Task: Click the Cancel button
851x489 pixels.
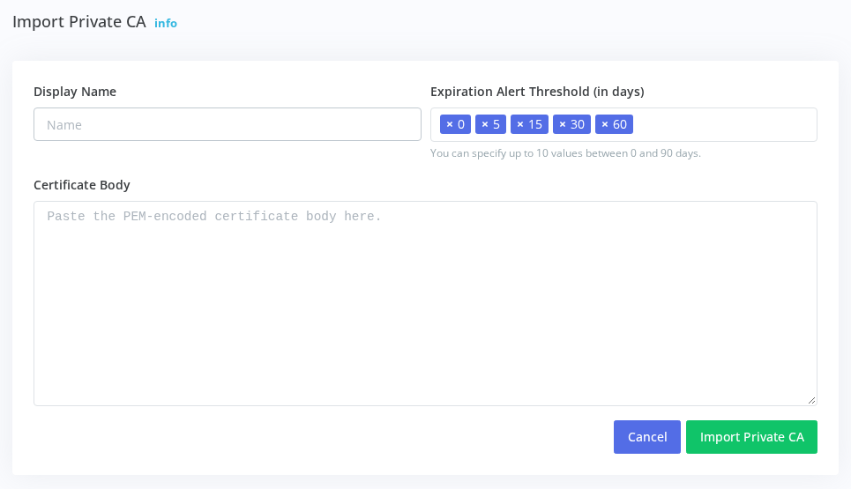Action: [x=647, y=437]
